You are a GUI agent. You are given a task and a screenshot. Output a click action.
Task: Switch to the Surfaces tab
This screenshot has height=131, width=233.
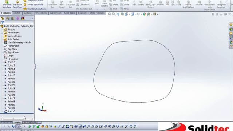coord(28,13)
